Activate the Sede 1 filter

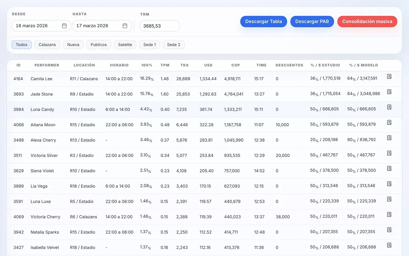point(149,45)
